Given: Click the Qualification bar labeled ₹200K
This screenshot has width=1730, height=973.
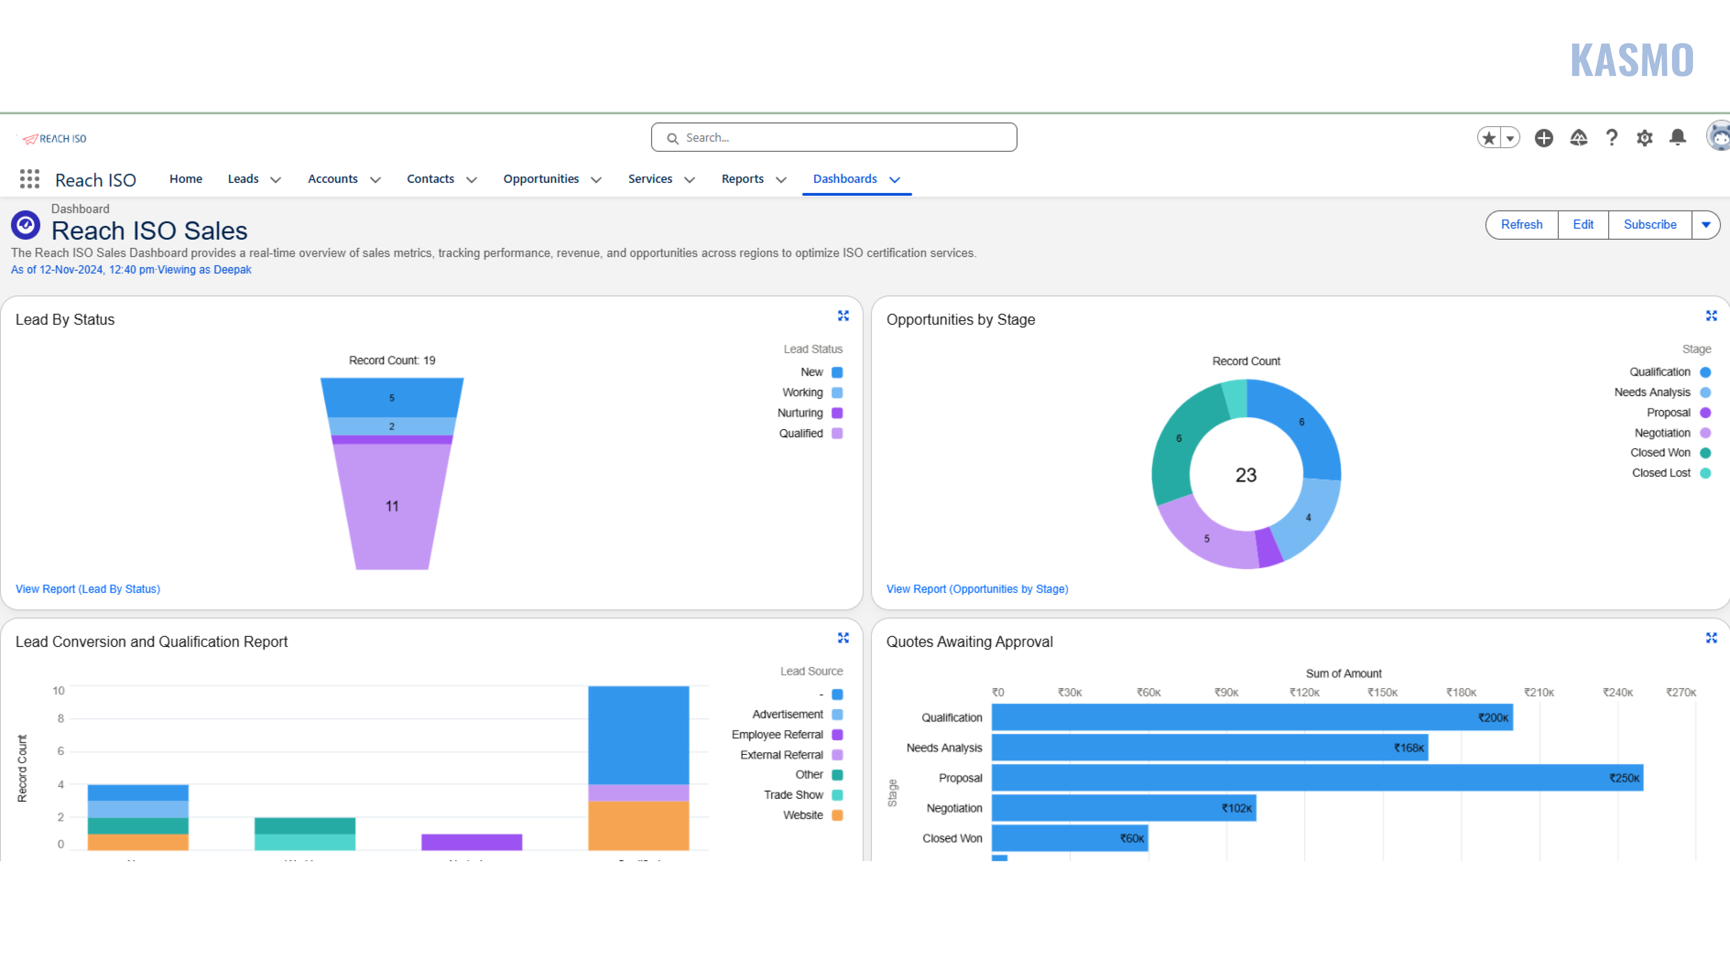Looking at the screenshot, I should pyautogui.click(x=1252, y=717).
